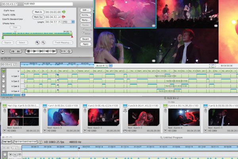238x159 pixels.
Task: Click the green mark-in arrow icon
Action: pos(64,12)
